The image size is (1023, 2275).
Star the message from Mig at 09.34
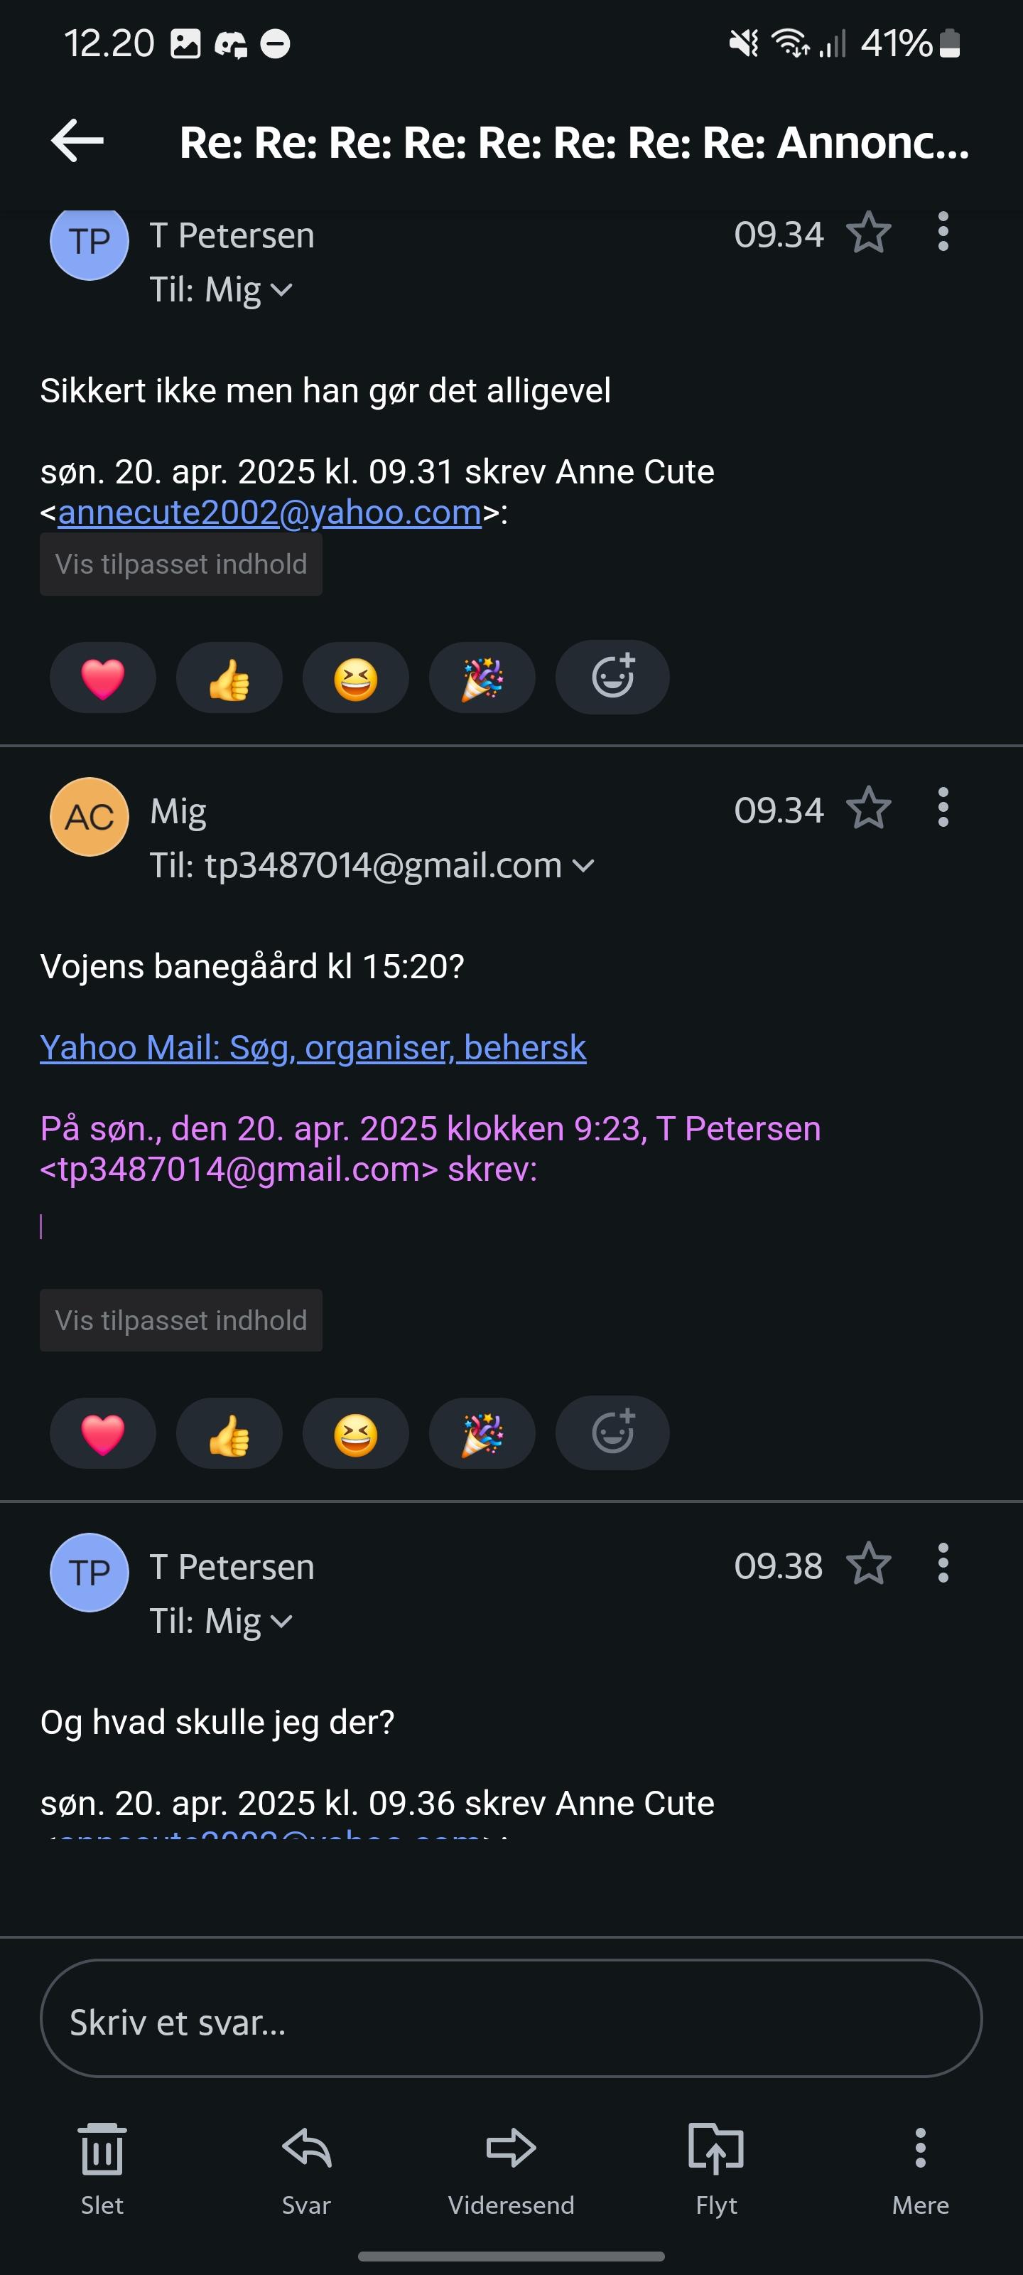tap(869, 809)
